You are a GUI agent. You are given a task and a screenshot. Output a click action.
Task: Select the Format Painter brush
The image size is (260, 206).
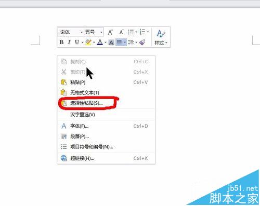click(x=142, y=42)
